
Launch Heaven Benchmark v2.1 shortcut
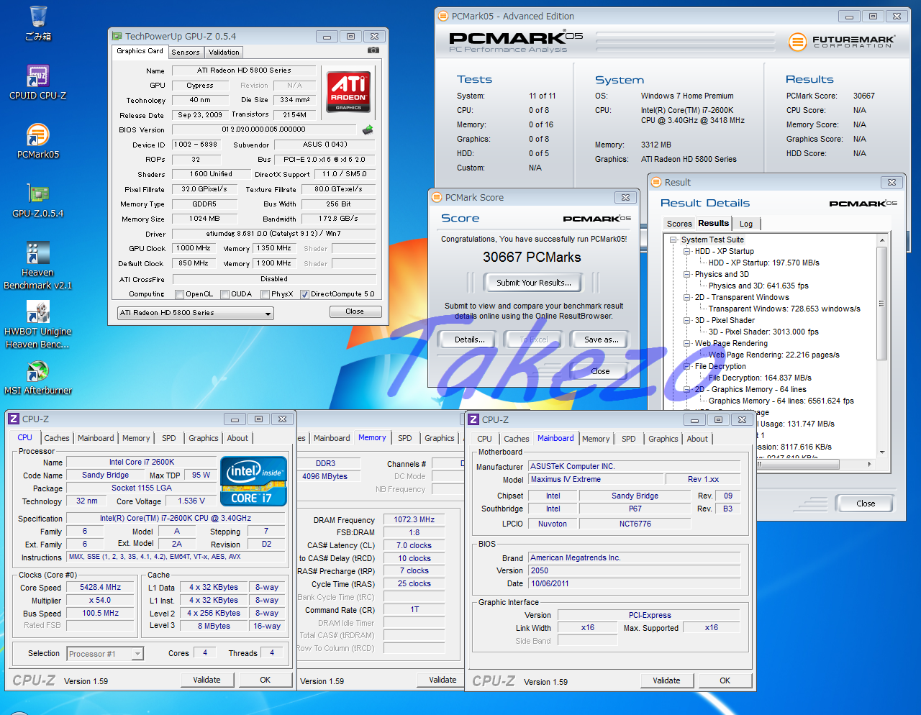[x=37, y=265]
